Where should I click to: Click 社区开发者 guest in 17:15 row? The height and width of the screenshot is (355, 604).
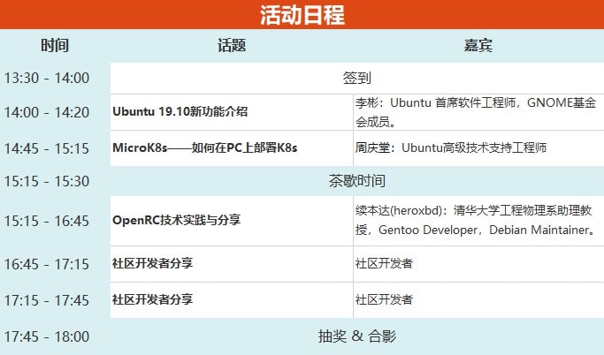[x=384, y=299]
